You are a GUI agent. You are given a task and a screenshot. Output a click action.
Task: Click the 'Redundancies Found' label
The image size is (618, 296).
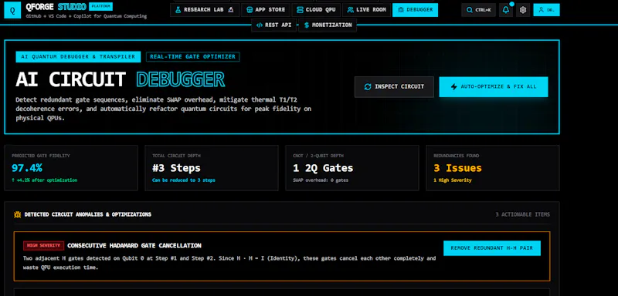[x=457, y=156]
